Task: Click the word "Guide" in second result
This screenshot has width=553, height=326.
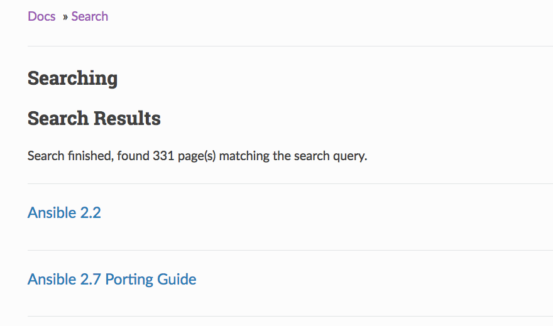Action: (x=178, y=279)
